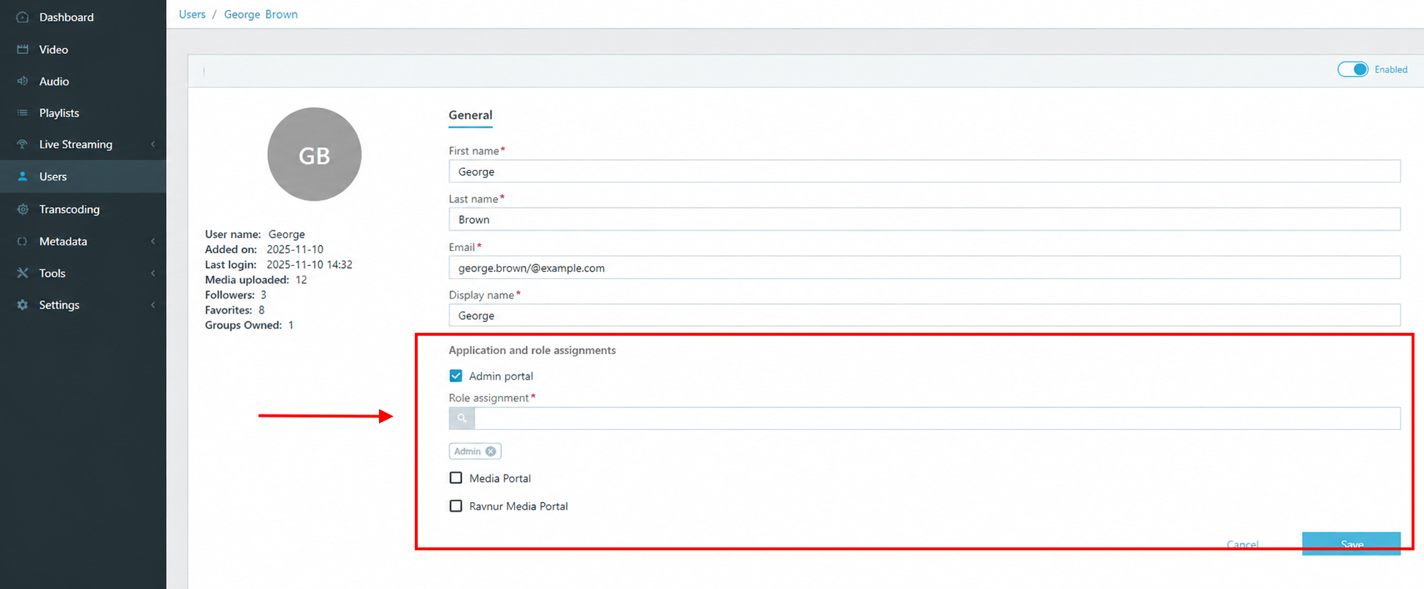Screen dimensions: 1424x589
Task: Click the Dashboard icon in sidebar
Action: click(x=23, y=17)
